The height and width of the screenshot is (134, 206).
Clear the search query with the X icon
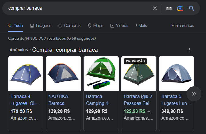point(155,8)
